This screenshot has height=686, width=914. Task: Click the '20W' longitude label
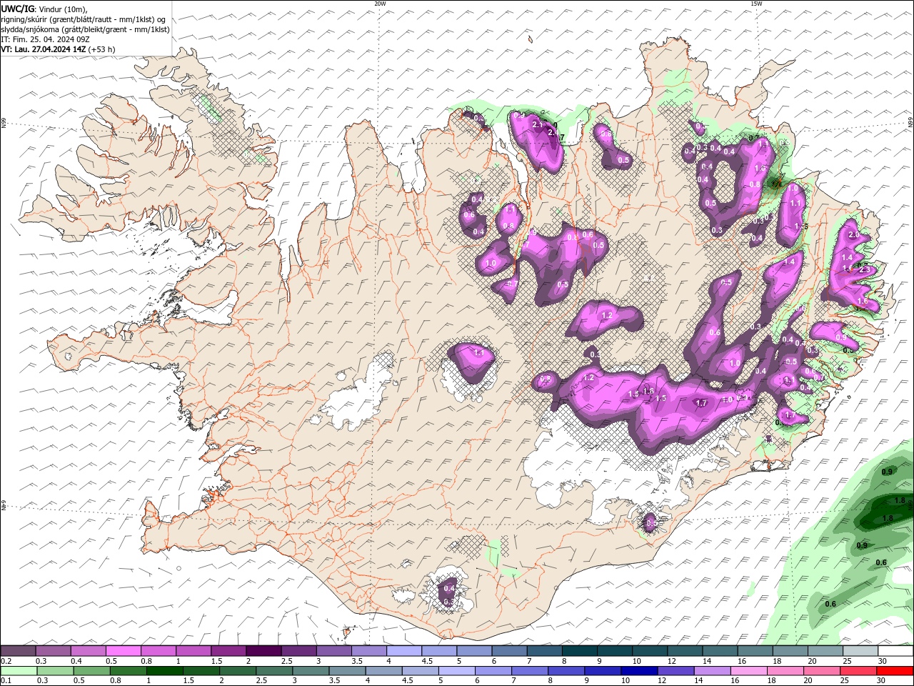(380, 4)
